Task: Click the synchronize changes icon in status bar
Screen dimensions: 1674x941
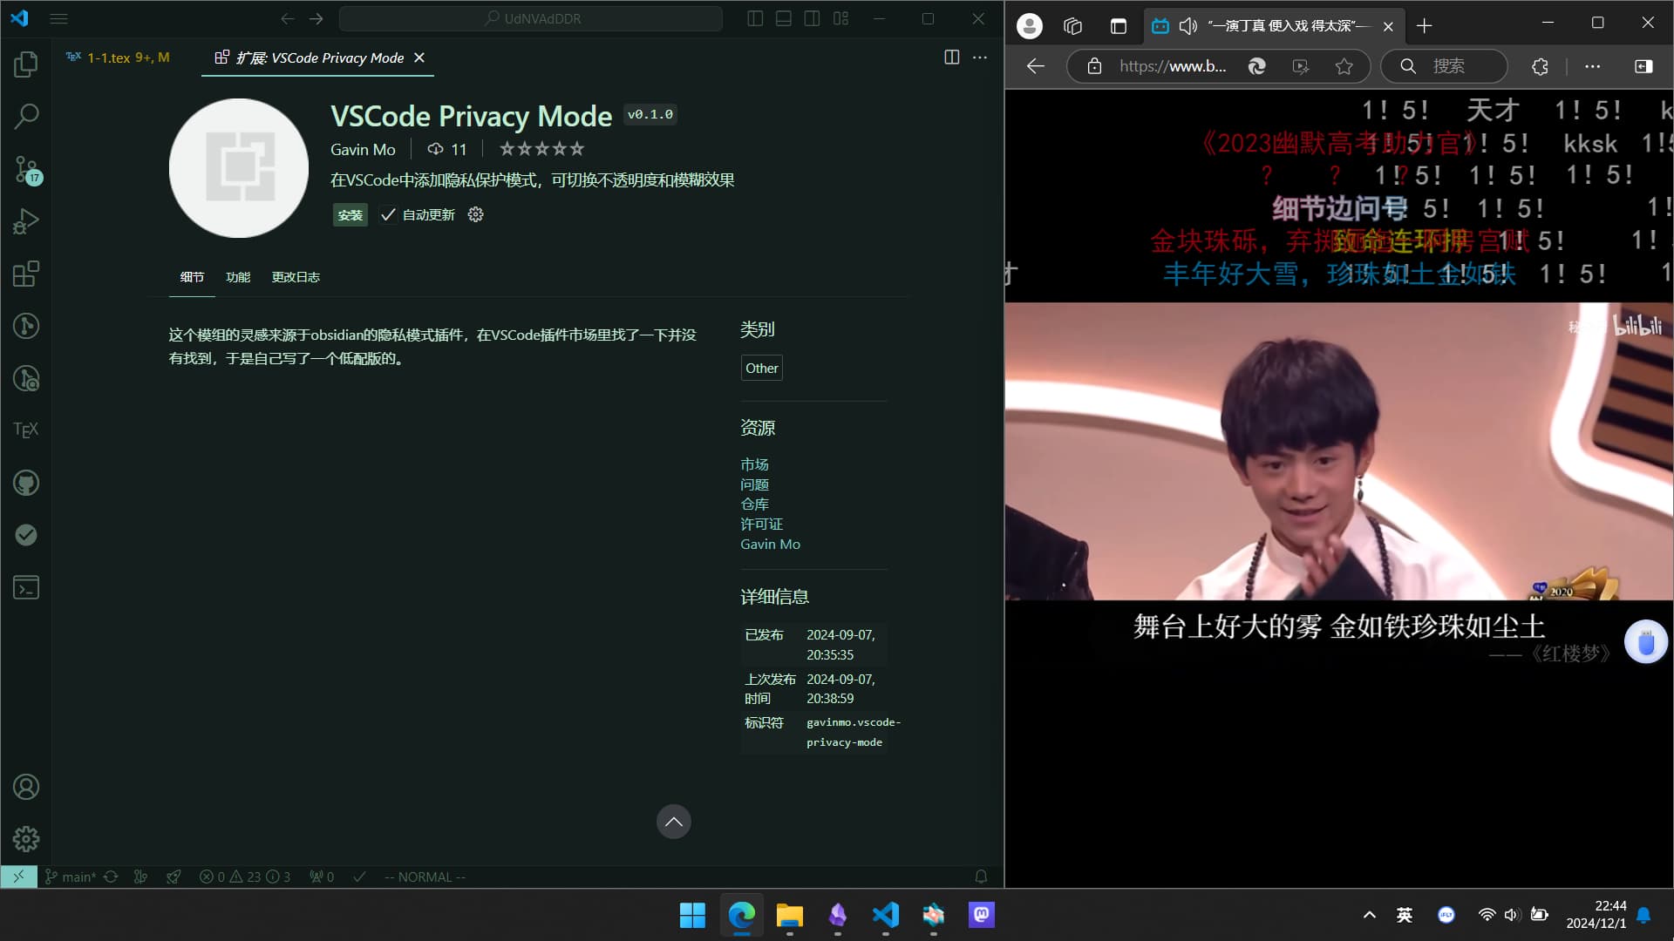Action: [111, 877]
